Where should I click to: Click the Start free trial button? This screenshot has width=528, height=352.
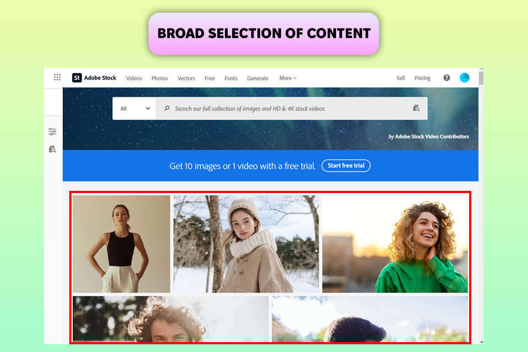tap(346, 166)
